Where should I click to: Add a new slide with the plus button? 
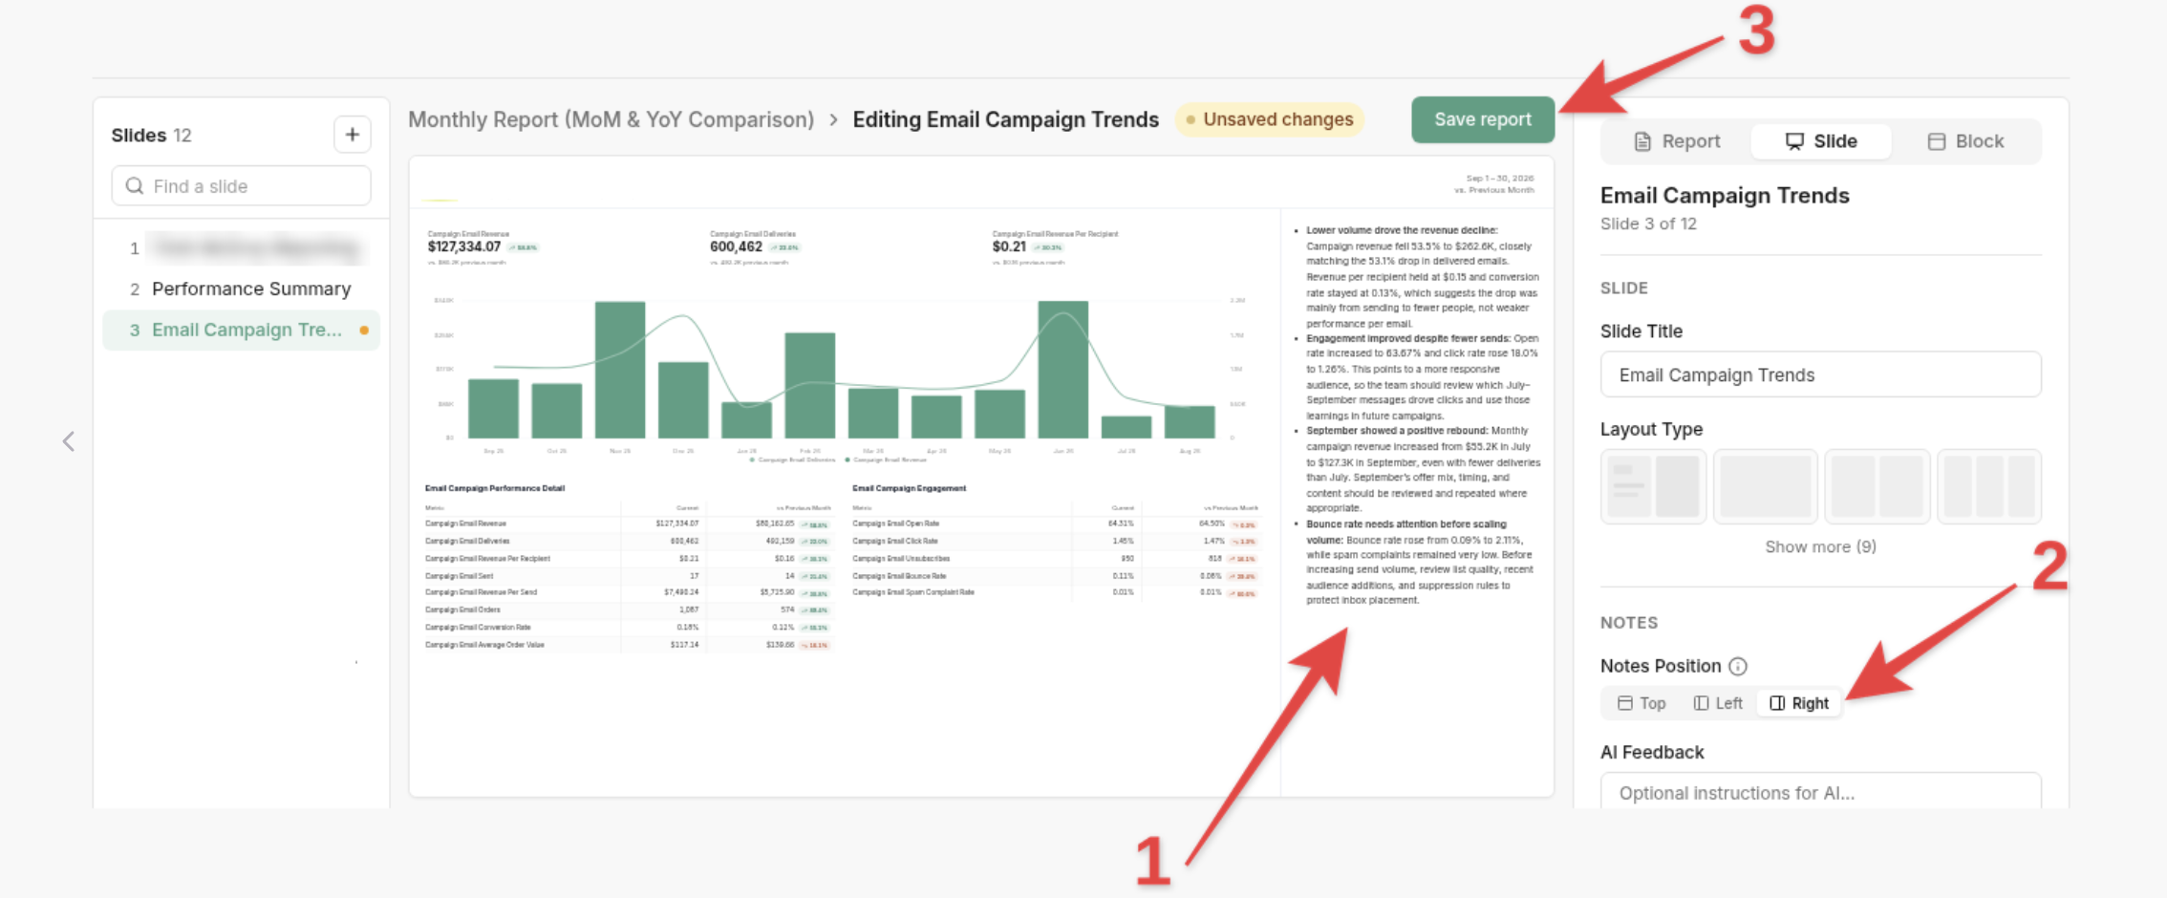coord(352,135)
